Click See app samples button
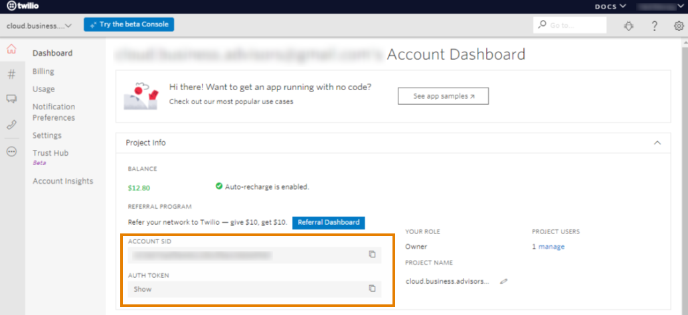This screenshot has height=315, width=688. point(443,96)
